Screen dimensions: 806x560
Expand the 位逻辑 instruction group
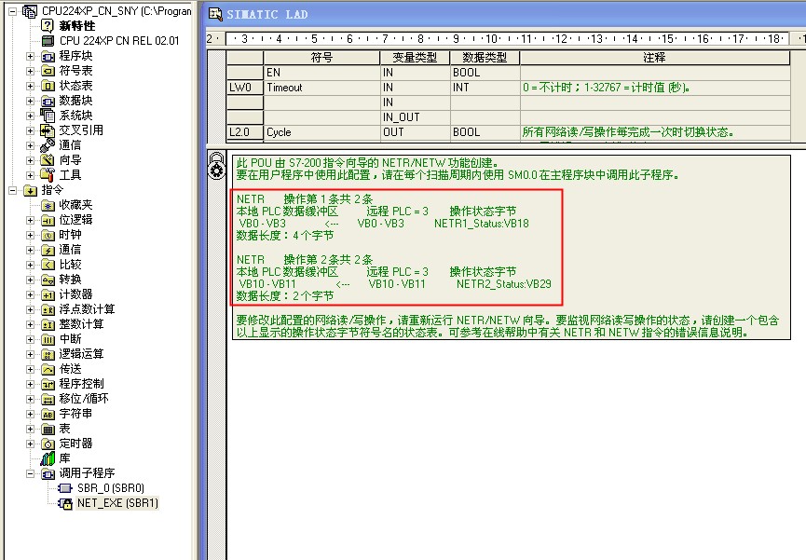coord(31,221)
